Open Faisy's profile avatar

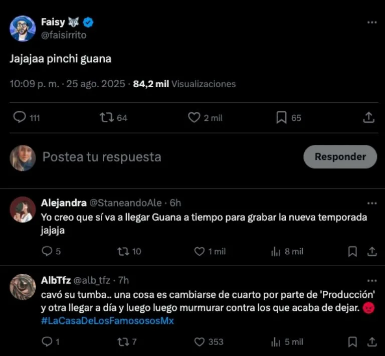[x=23, y=29]
